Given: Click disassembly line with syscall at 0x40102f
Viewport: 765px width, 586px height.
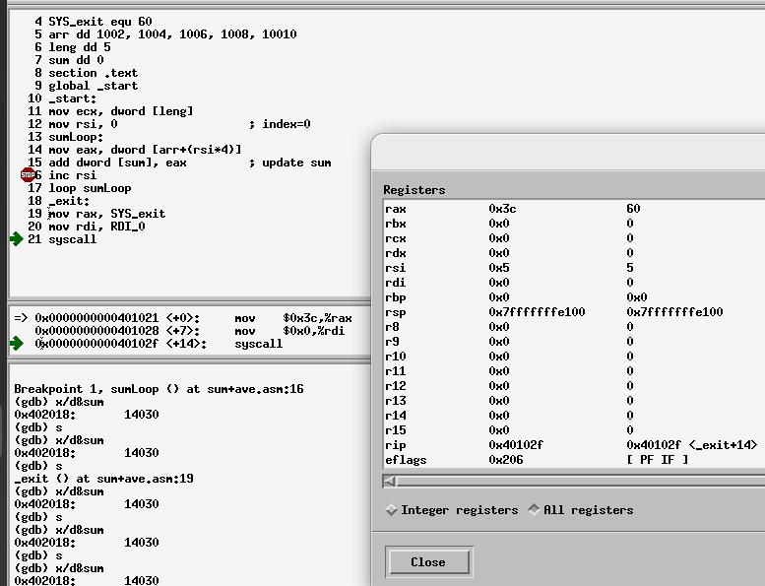Looking at the screenshot, I should (x=159, y=344).
